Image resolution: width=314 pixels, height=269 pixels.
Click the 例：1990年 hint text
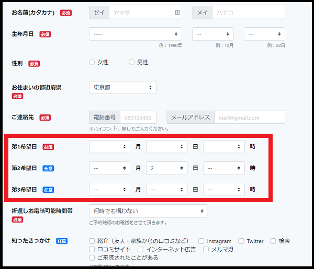pyautogui.click(x=171, y=45)
